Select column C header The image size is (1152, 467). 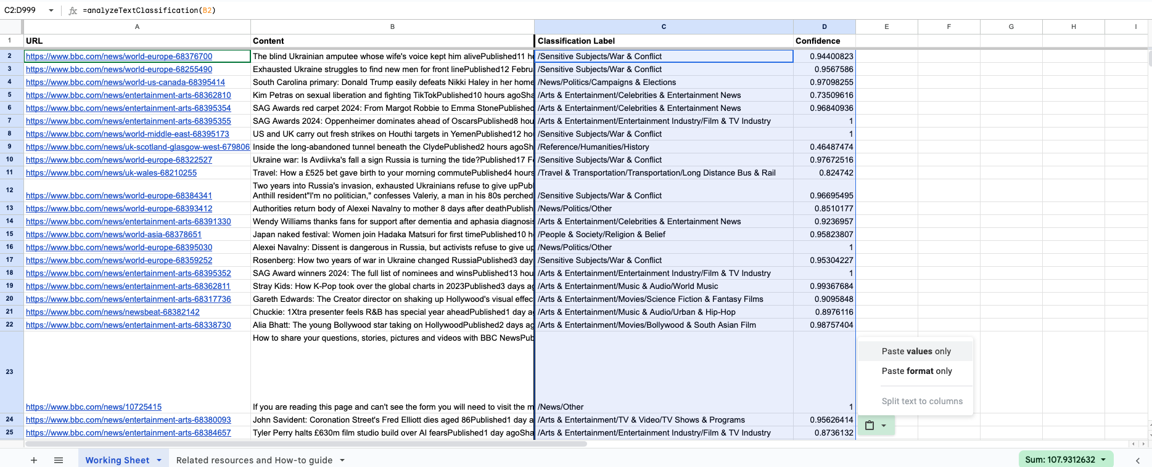[664, 26]
